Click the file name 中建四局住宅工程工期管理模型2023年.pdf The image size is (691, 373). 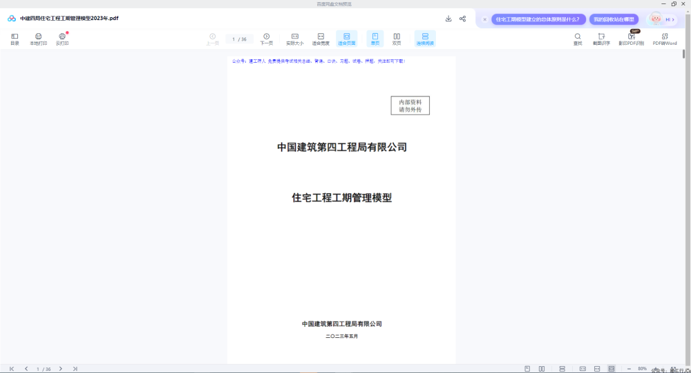69,19
